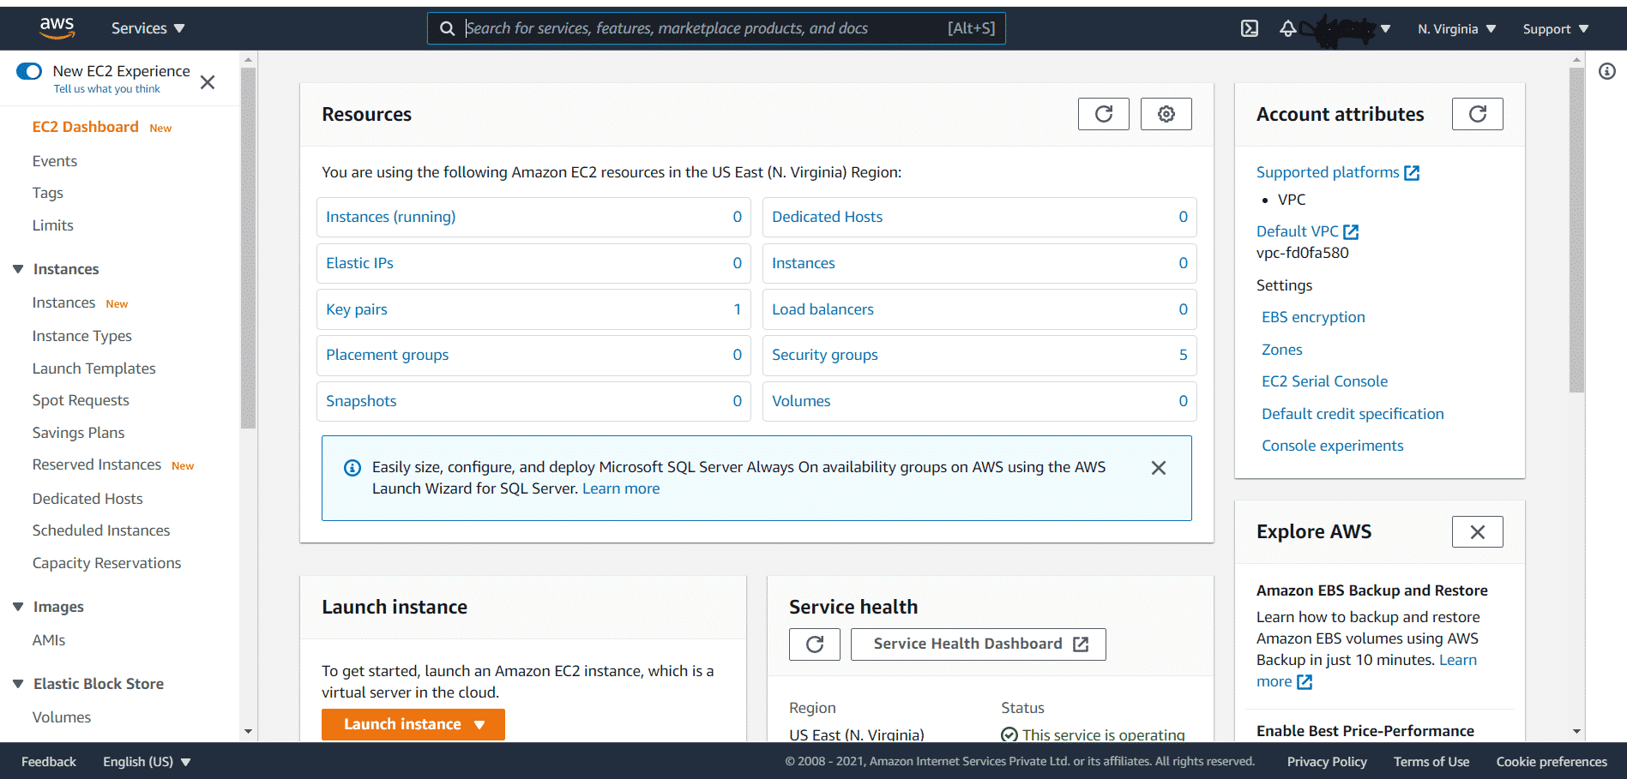Screen dimensions: 1627x779
Task: Click external link icon beside Supported platforms
Action: tap(1412, 173)
